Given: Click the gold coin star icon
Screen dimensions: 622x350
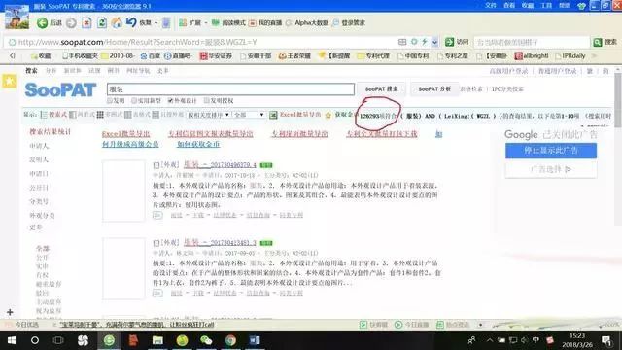Looking at the screenshot, I should pos(328,115).
